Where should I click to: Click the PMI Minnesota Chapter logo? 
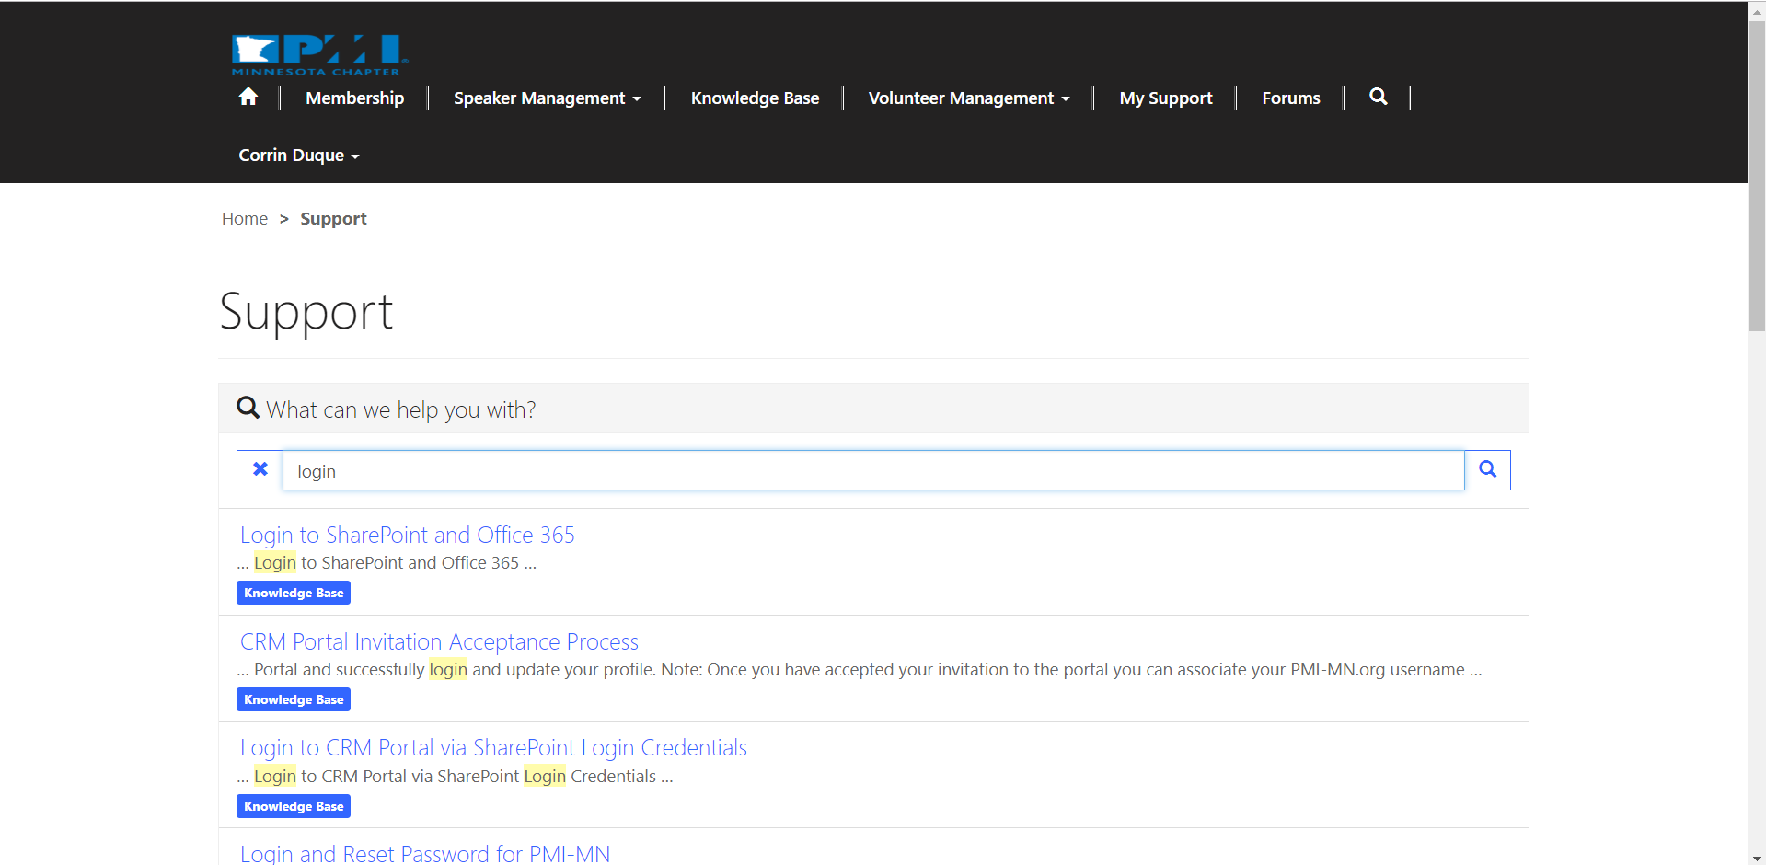click(318, 55)
